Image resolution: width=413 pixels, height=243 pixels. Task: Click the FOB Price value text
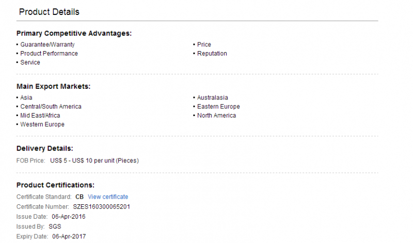[x=94, y=160]
